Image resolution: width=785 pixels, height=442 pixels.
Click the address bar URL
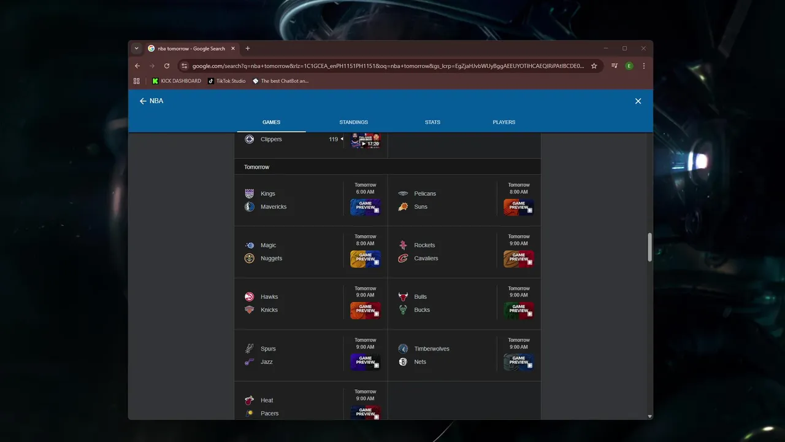[388, 66]
